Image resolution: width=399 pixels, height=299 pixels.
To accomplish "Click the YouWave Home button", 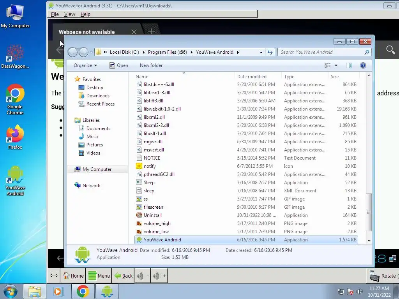I will click(73, 276).
